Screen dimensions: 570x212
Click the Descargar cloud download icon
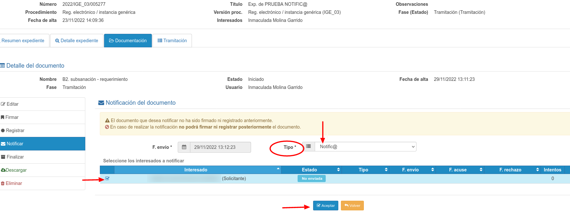(x=3, y=170)
